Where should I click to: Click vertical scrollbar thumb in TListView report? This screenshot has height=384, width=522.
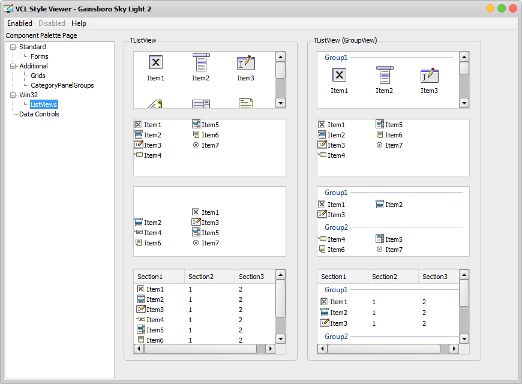click(281, 299)
